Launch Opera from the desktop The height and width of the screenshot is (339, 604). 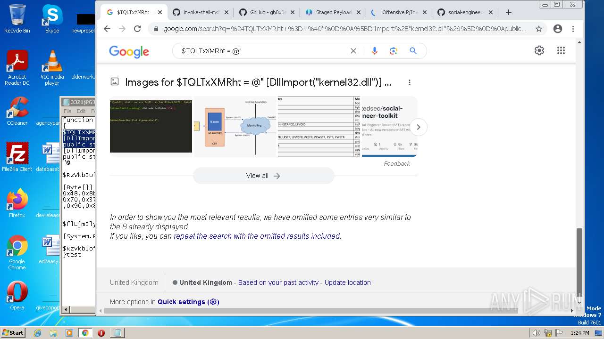[17, 296]
